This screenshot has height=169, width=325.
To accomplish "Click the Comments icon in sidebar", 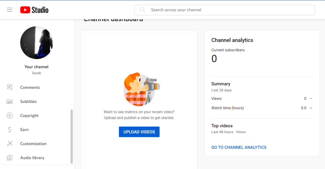I will (10, 87).
